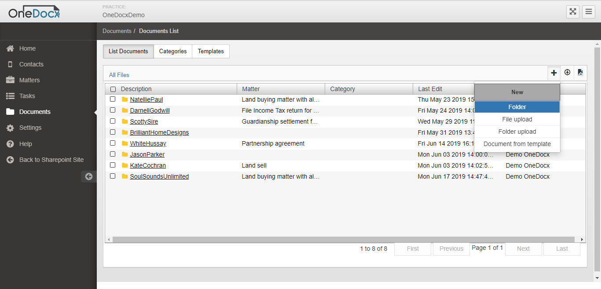Click Land sell matter cell
This screenshot has height=289, width=601.
254,165
